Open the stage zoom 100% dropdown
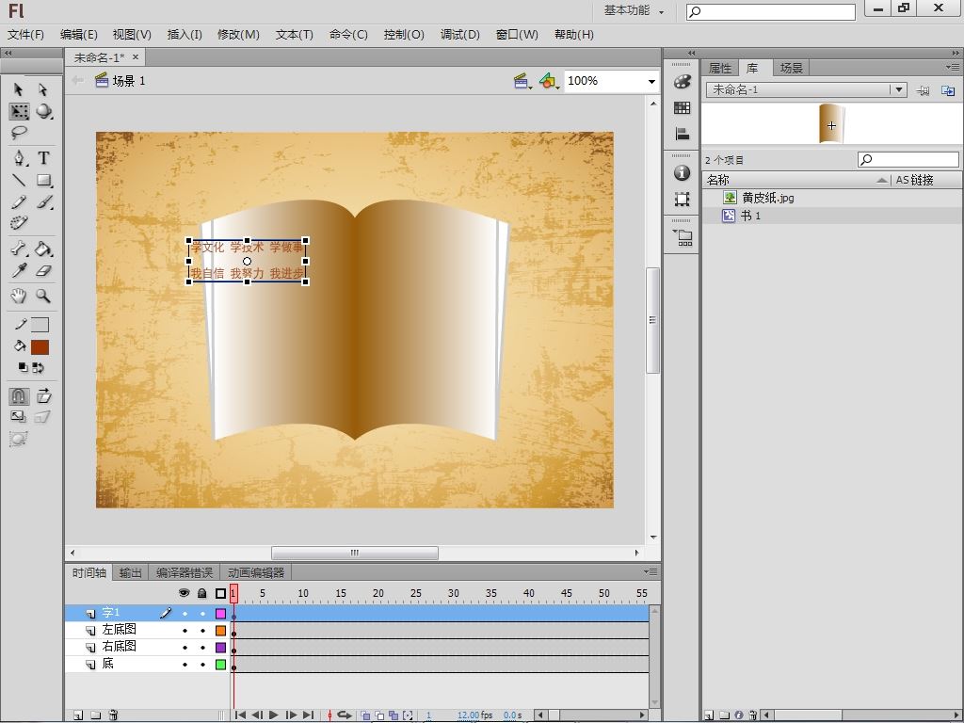Screen dimensions: 964x723 click(x=651, y=82)
